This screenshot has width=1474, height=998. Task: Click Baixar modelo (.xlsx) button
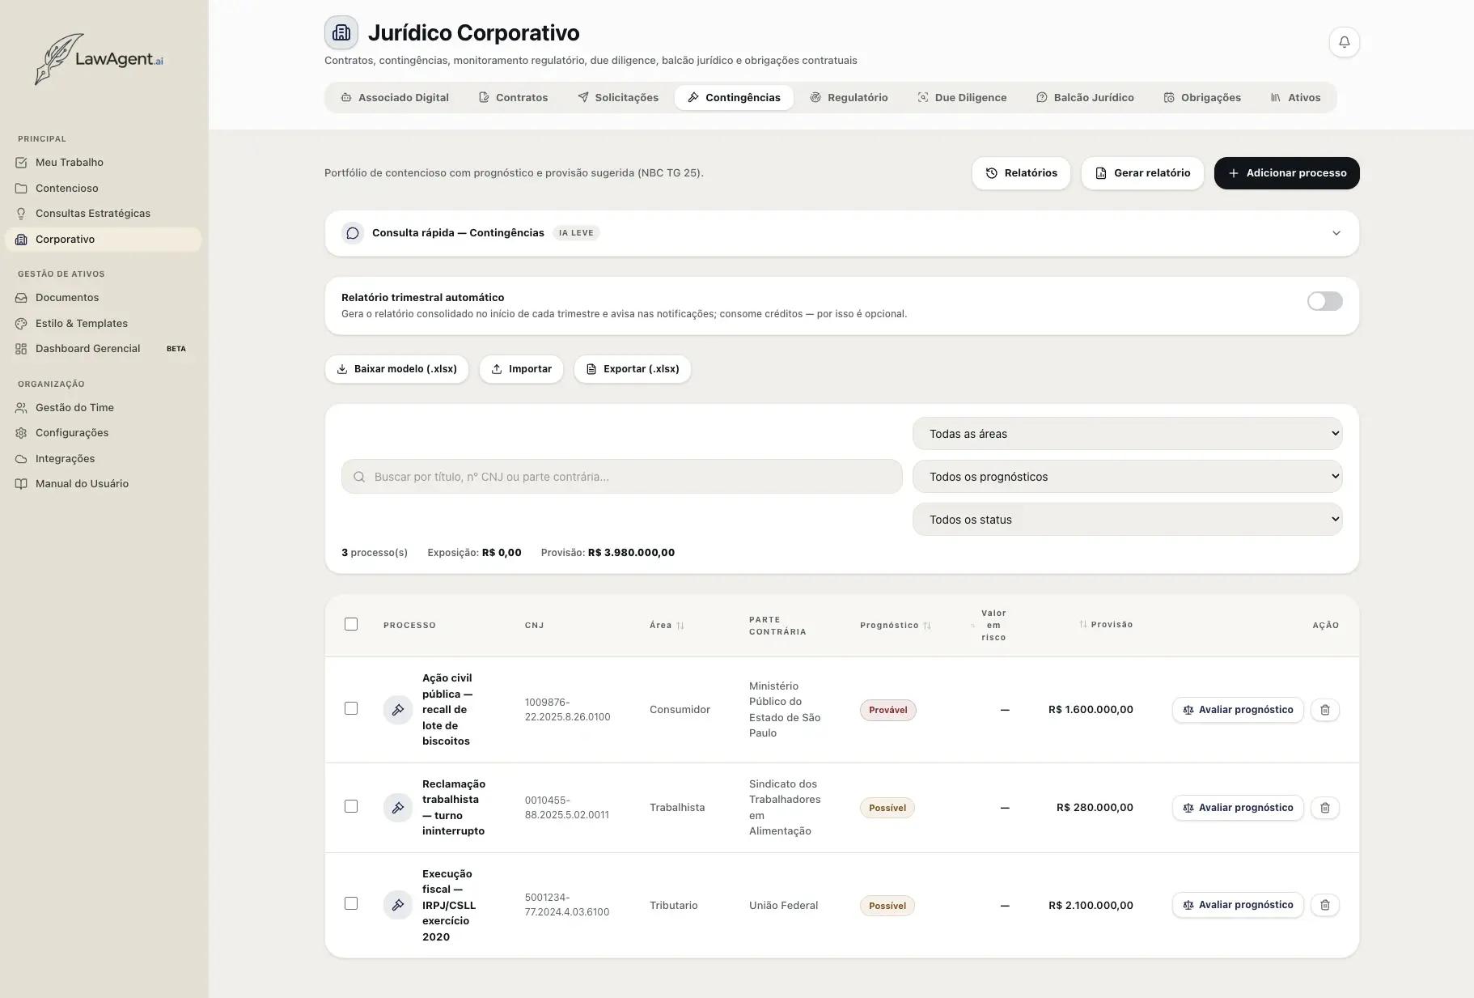396,369
